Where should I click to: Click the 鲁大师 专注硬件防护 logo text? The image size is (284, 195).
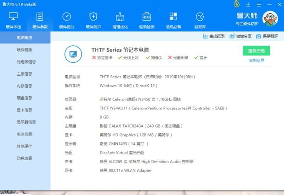247,19
